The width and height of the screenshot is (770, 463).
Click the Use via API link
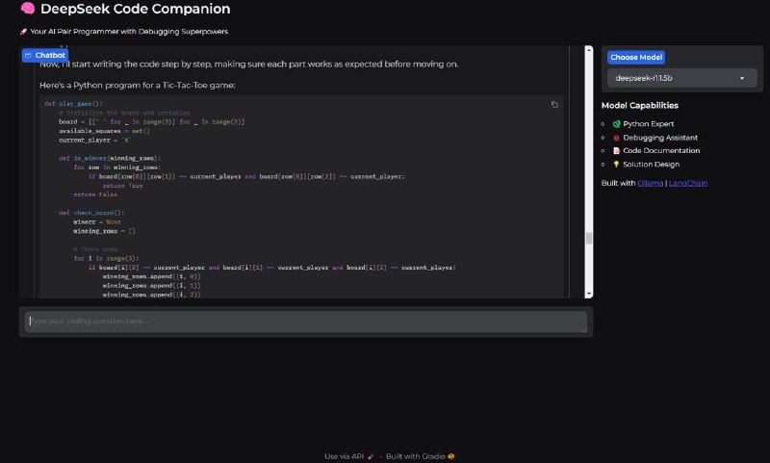[349, 456]
